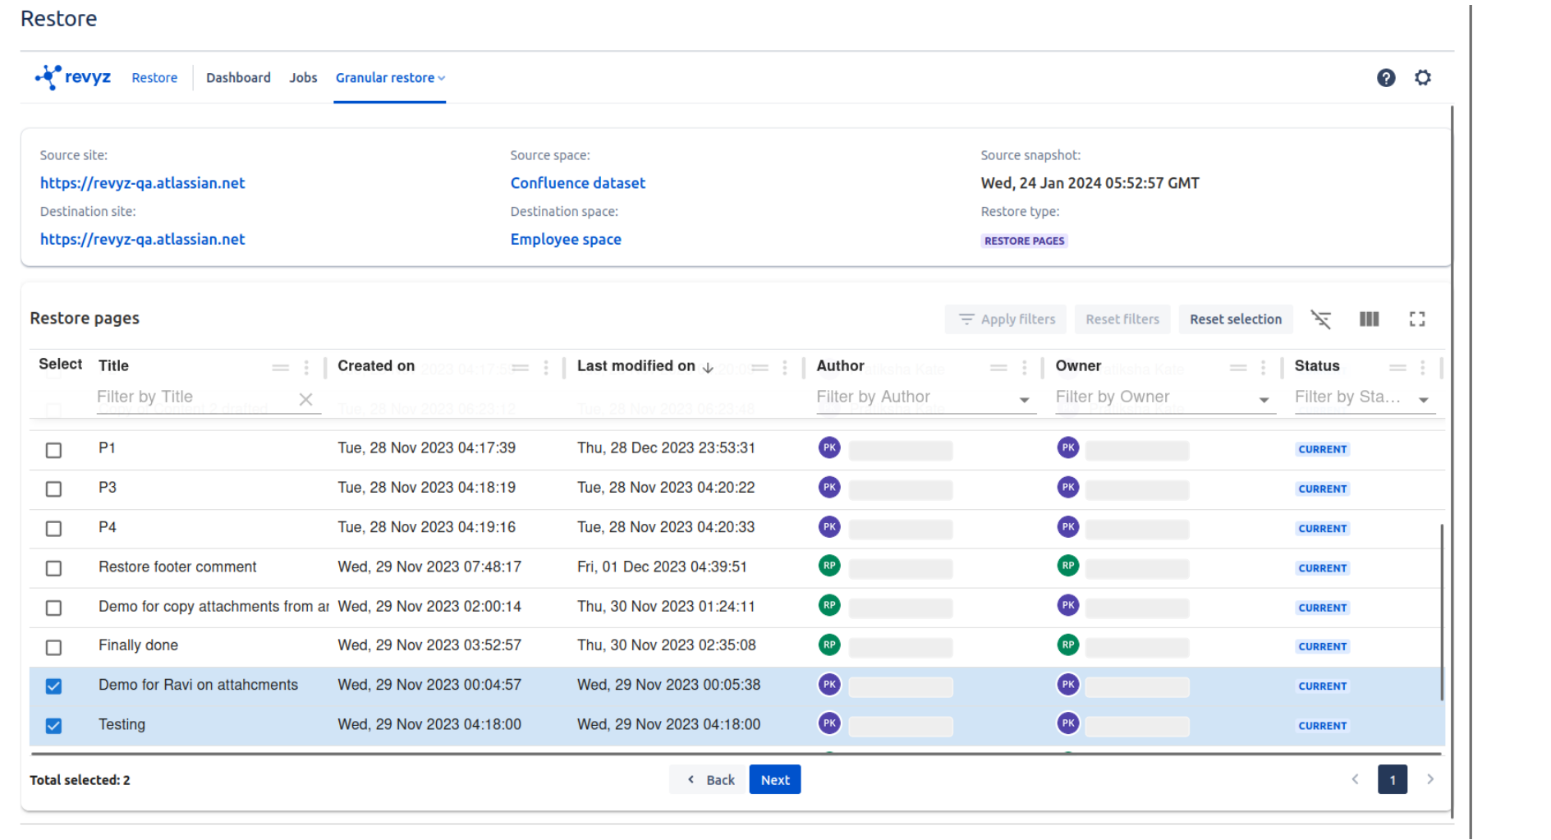Click the Title column header

[x=113, y=366]
